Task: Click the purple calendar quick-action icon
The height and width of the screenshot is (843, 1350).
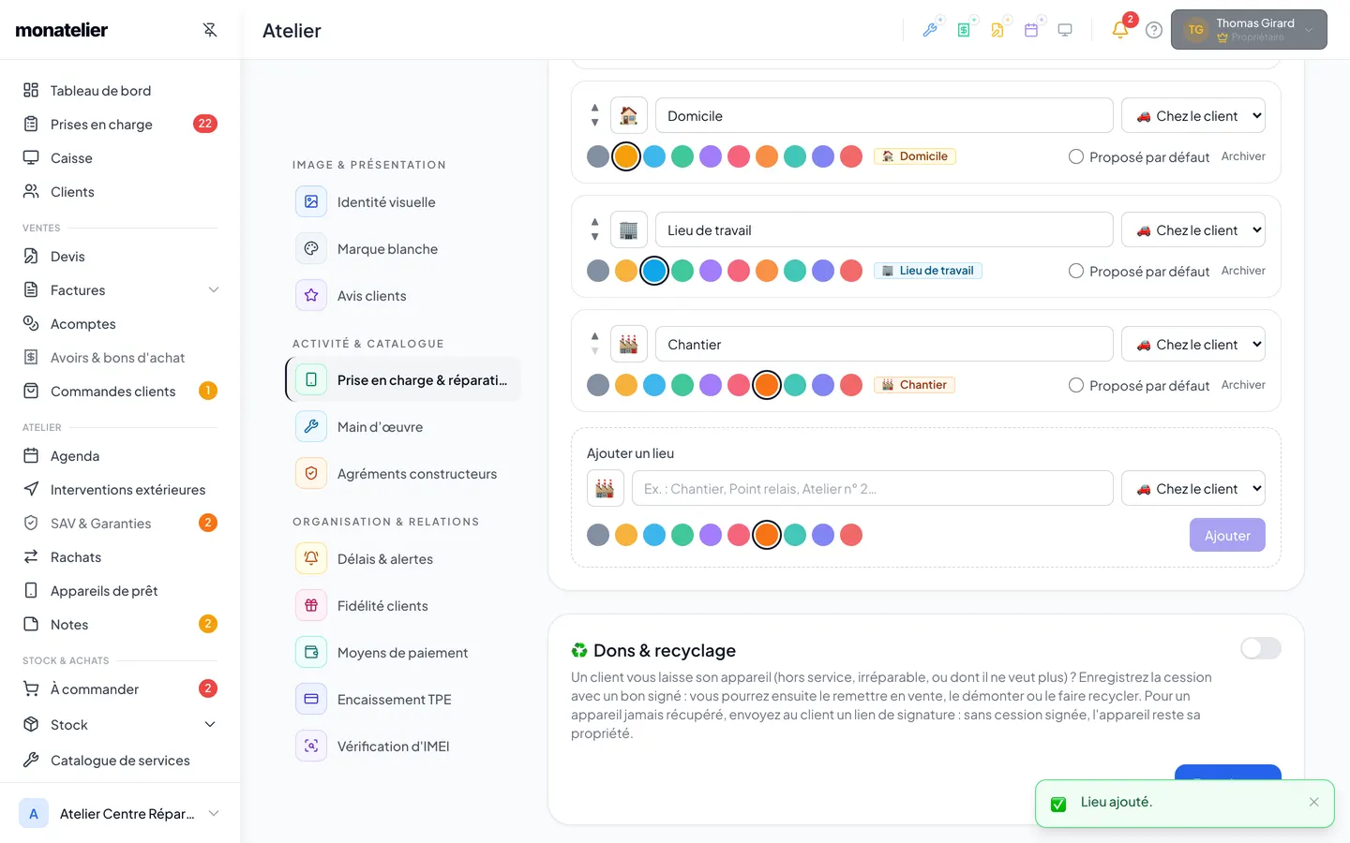Action: click(1031, 30)
